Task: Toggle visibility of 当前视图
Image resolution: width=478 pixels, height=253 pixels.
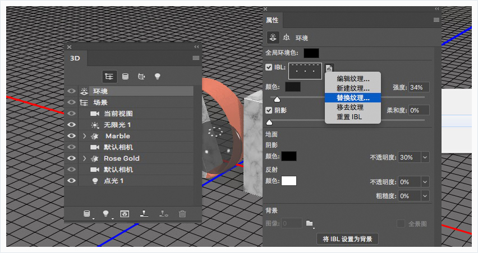Action: click(71, 114)
